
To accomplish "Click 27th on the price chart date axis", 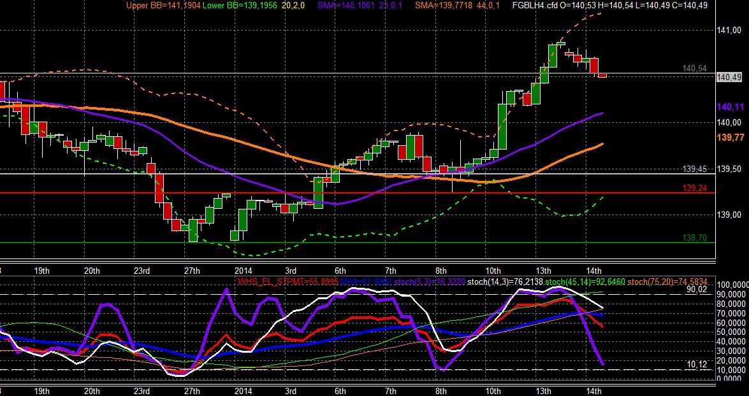I will pos(192,271).
